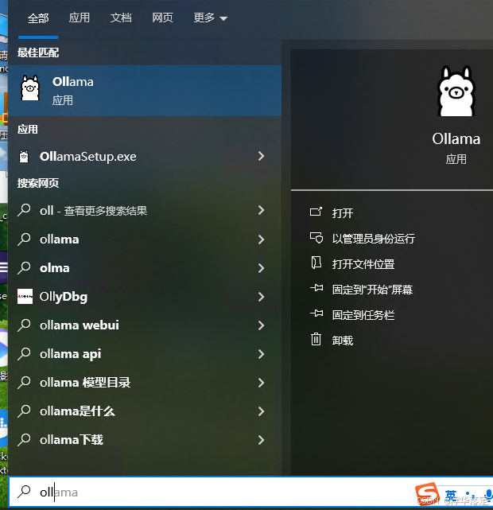Click the pin icon beside 固定到"开始"屏幕
The height and width of the screenshot is (510, 493).
pos(316,288)
